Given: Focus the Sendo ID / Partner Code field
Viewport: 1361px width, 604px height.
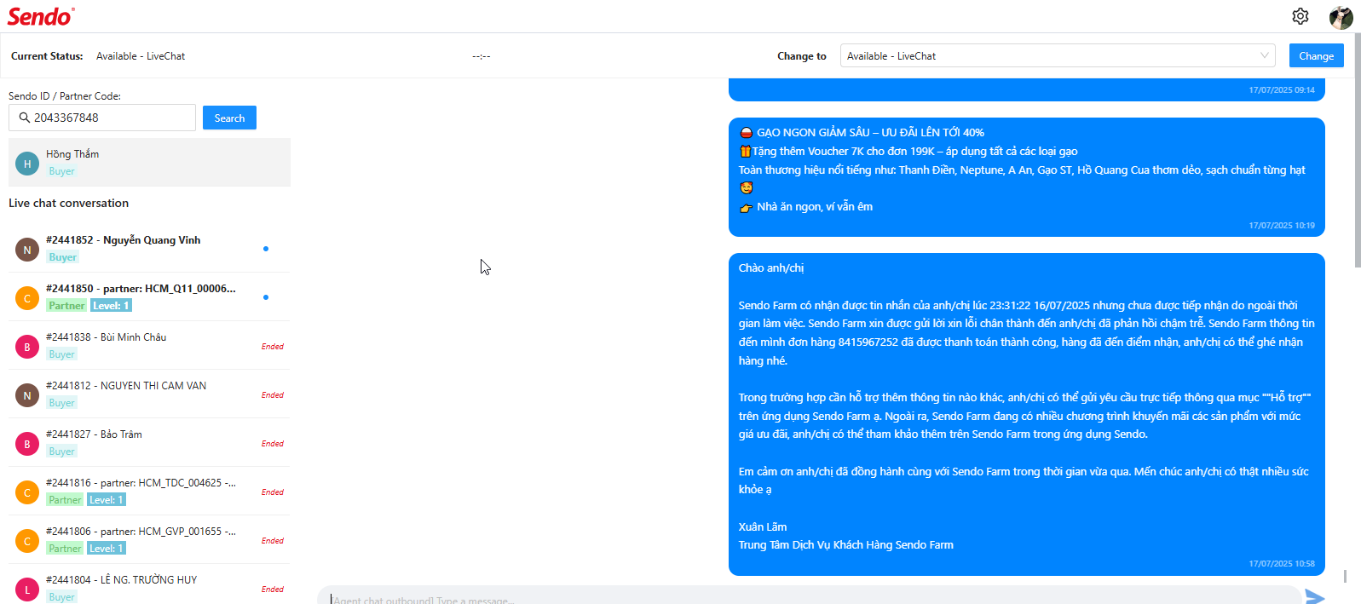Looking at the screenshot, I should [x=102, y=118].
